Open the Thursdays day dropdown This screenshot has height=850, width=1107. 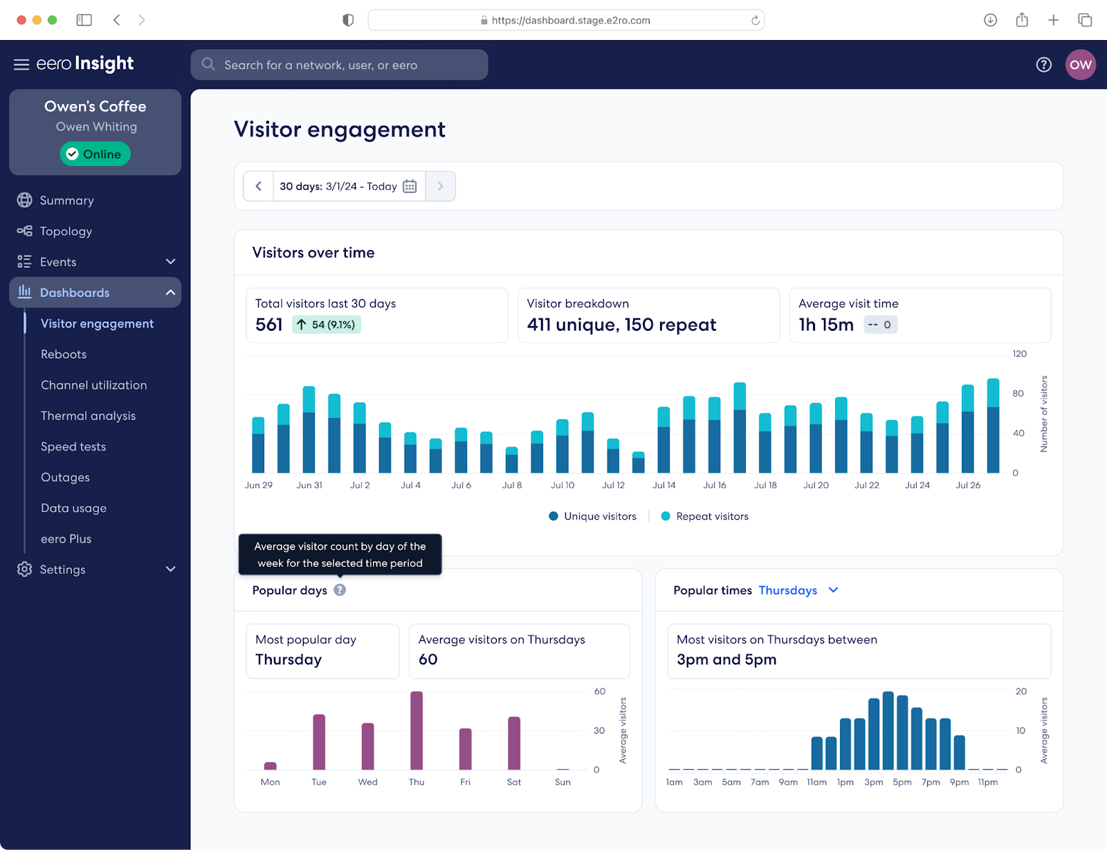point(798,590)
